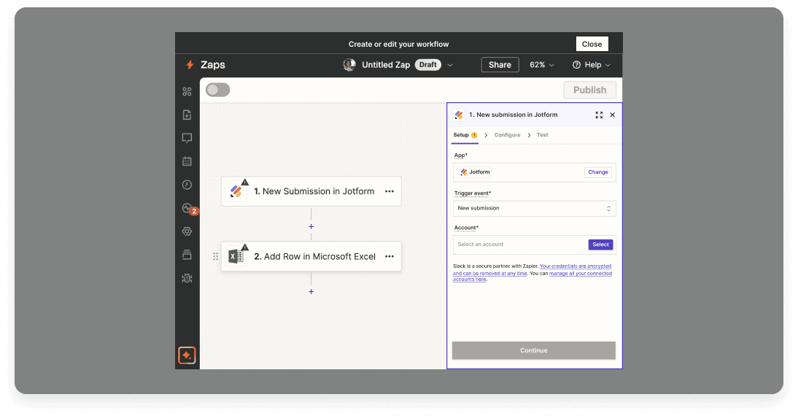Click the Share button
Image resolution: width=798 pixels, height=416 pixels.
click(x=500, y=65)
